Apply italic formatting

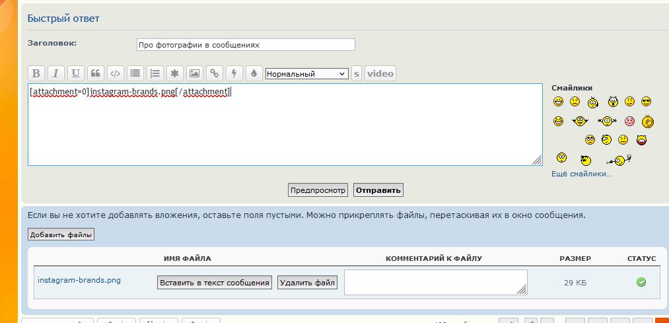pyautogui.click(x=56, y=73)
